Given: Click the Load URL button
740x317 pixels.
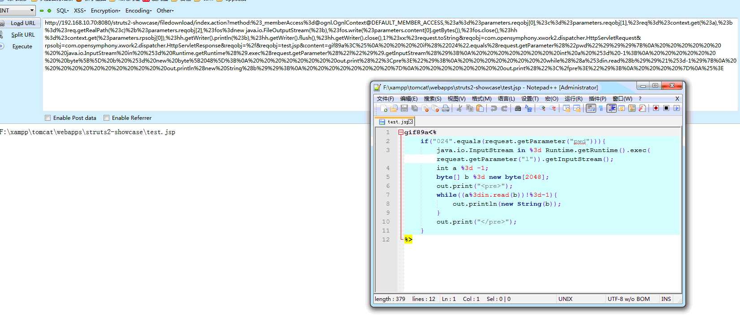Looking at the screenshot, I should click(20, 23).
